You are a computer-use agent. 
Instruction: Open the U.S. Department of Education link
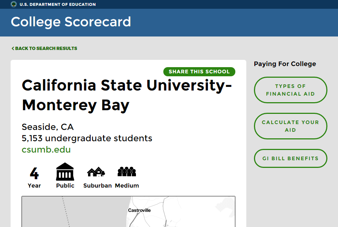[x=58, y=4]
